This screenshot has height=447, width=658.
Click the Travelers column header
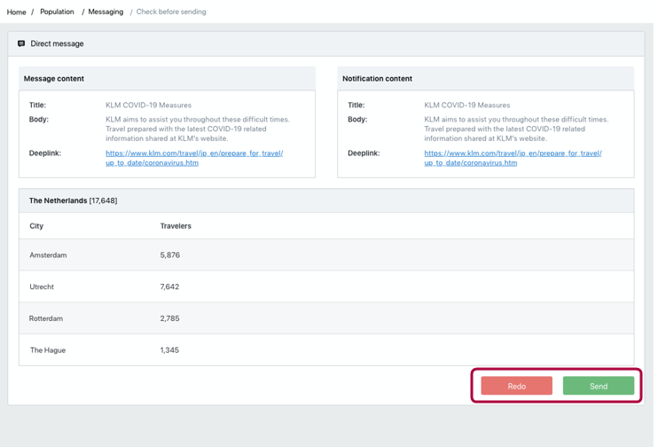(176, 226)
